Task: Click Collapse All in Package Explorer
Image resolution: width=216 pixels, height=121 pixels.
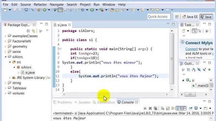Action: tap(28, 31)
